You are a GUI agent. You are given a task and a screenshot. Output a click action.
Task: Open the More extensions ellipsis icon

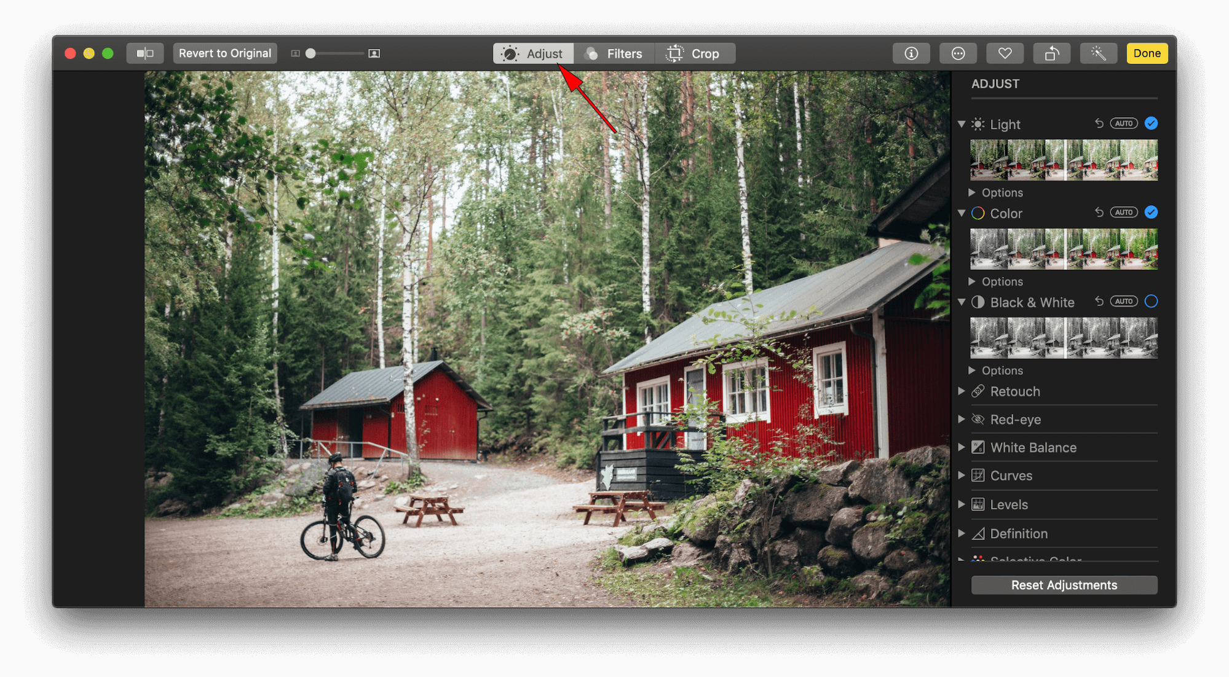point(958,53)
